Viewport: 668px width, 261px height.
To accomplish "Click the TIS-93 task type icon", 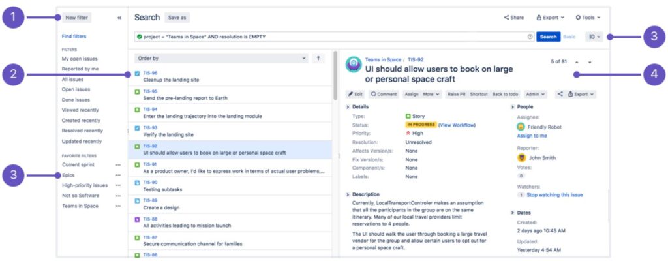I will [137, 128].
